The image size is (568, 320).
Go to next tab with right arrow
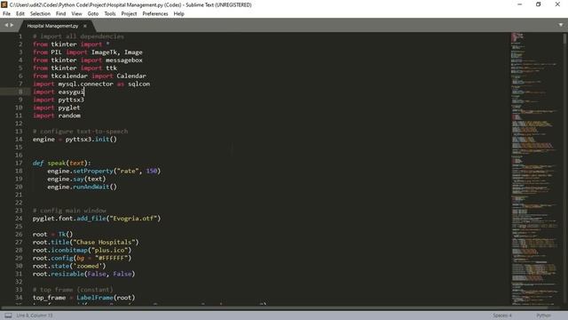(x=12, y=25)
